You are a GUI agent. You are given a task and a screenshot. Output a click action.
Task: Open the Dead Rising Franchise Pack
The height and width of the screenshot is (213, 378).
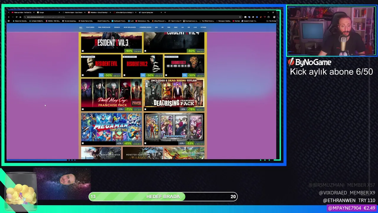click(174, 95)
